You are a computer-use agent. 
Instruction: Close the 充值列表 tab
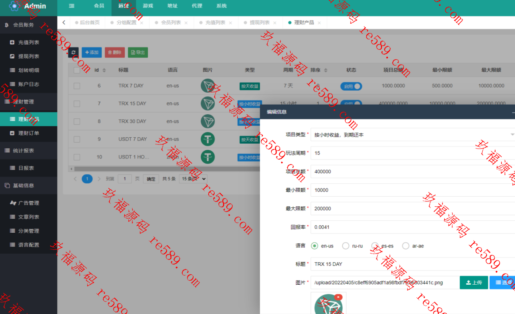pos(230,23)
